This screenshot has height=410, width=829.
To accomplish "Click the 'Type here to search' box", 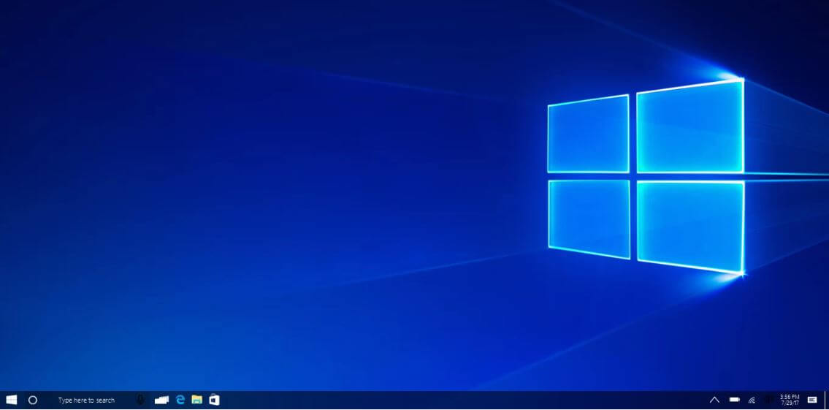I will (86, 400).
